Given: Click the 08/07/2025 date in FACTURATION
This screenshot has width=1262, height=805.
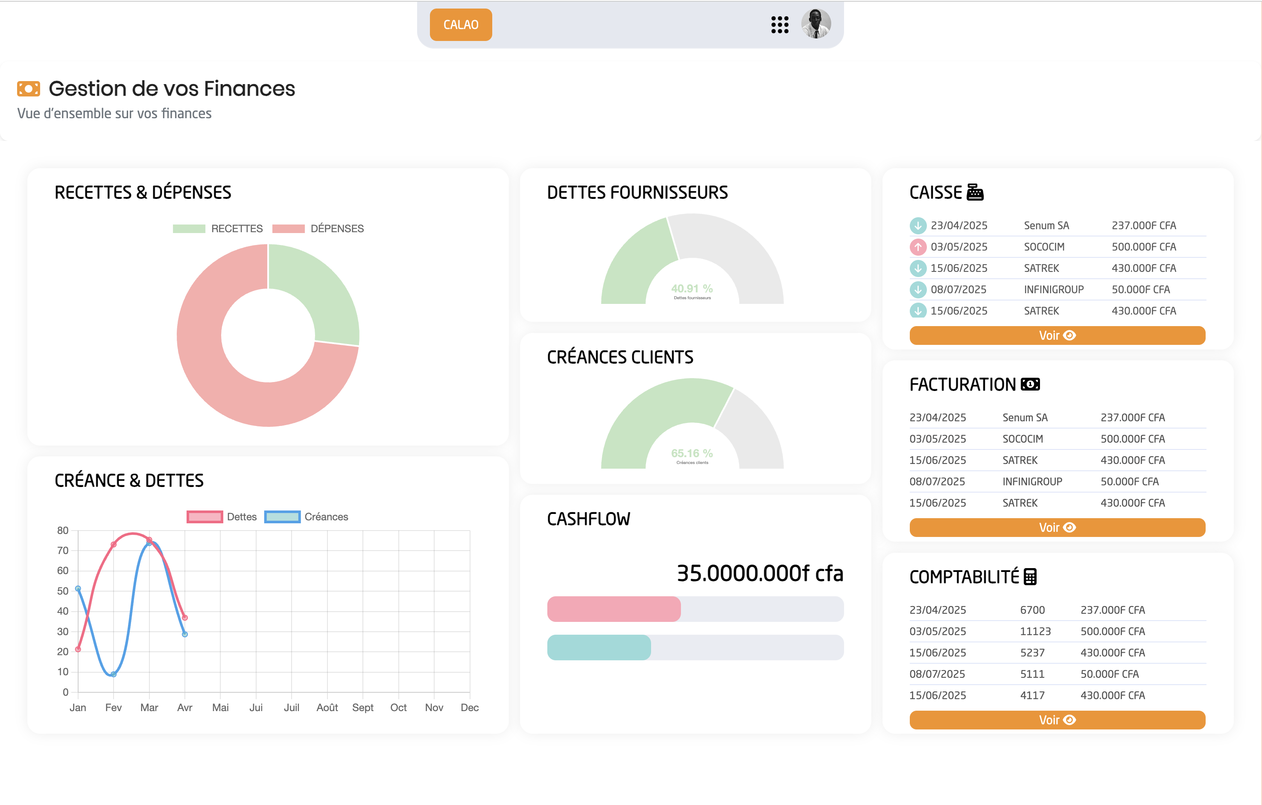Looking at the screenshot, I should coord(937,481).
